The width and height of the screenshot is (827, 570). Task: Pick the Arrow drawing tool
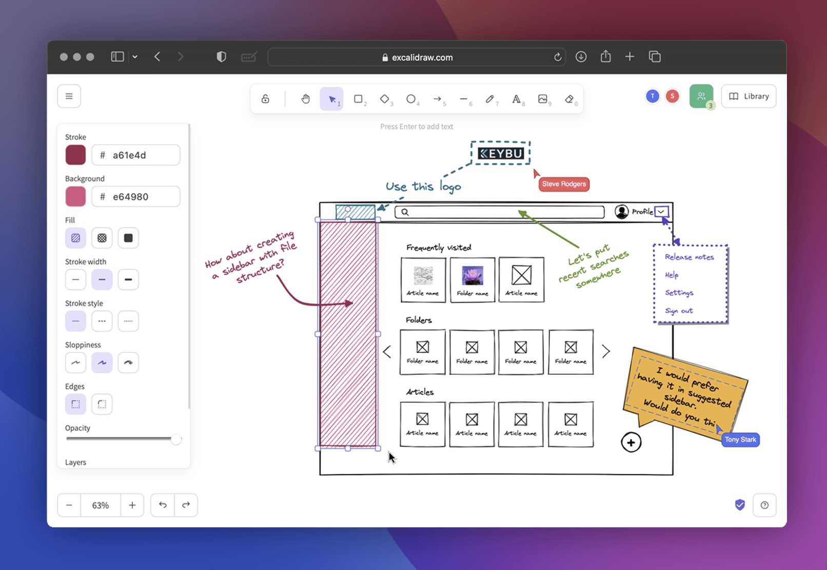point(438,99)
